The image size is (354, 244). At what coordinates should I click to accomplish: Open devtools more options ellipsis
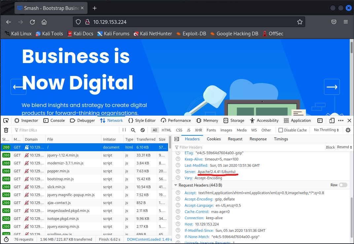click(x=341, y=121)
